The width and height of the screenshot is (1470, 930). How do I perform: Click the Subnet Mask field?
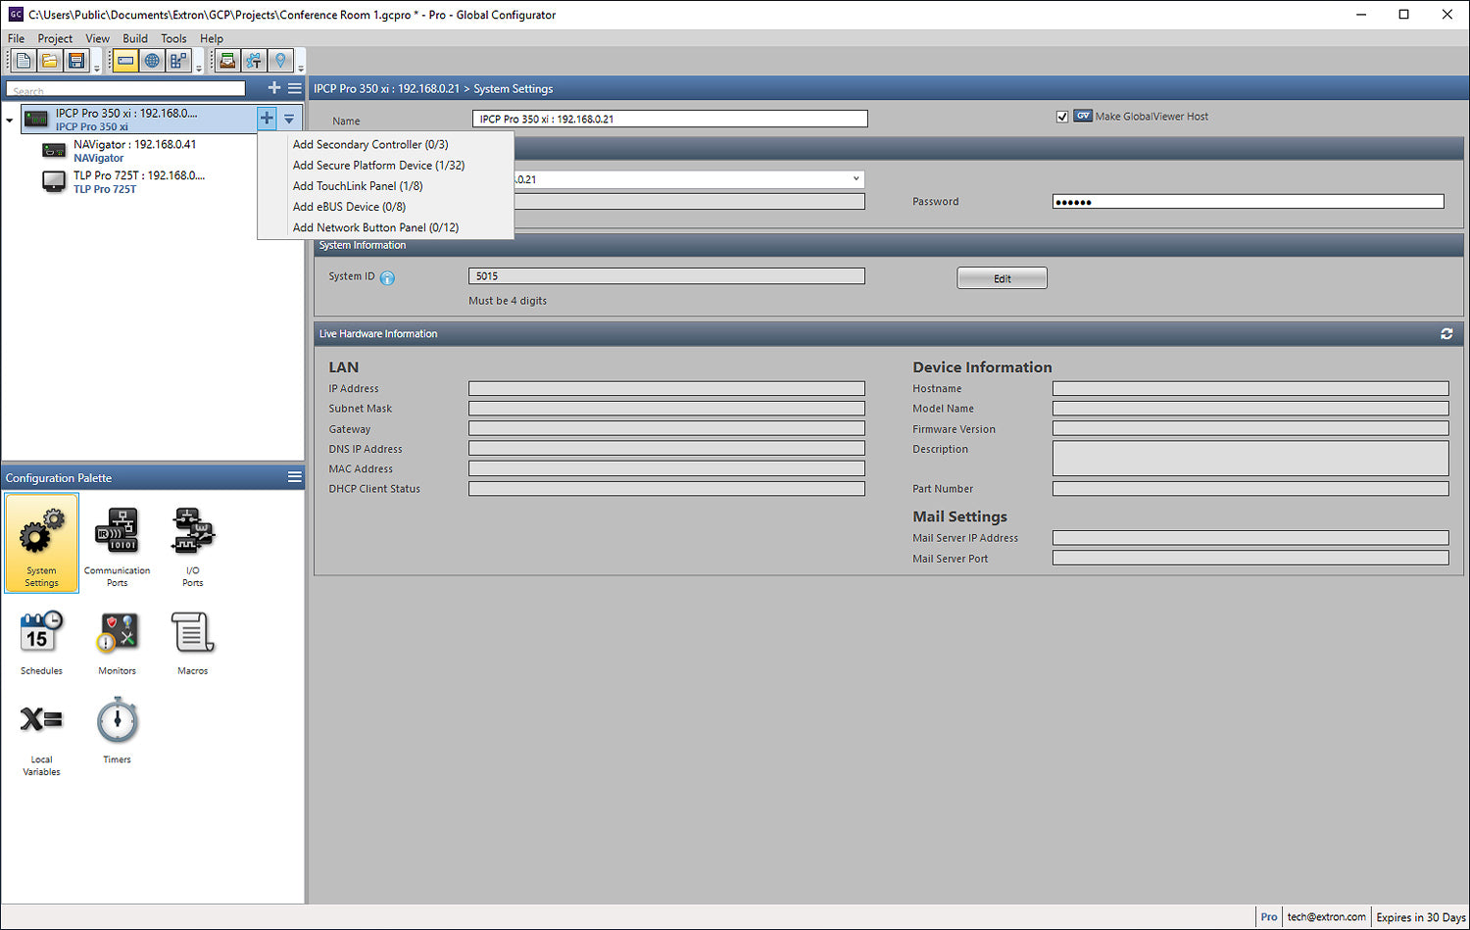[x=666, y=409]
